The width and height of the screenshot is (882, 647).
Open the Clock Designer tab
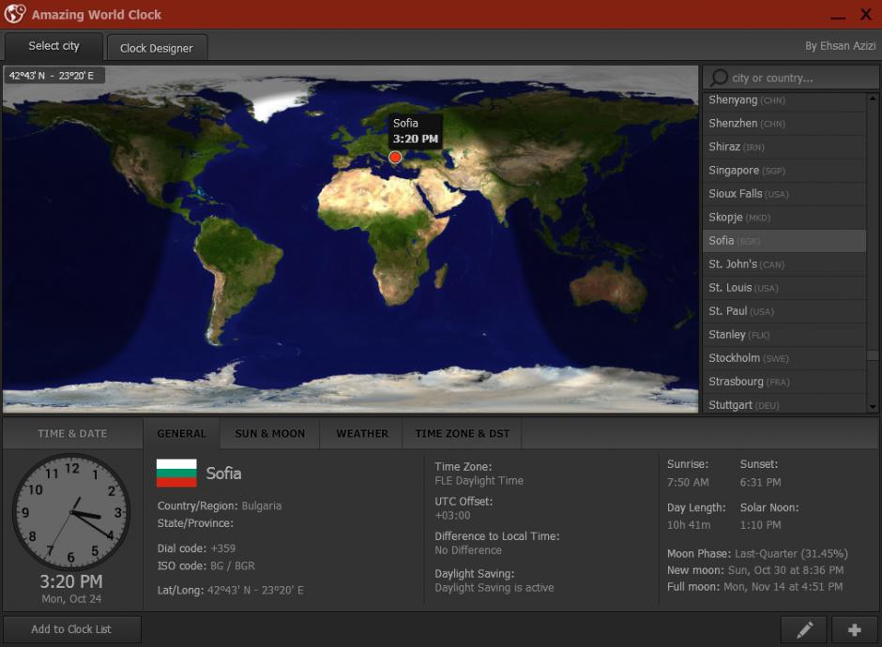click(x=157, y=49)
